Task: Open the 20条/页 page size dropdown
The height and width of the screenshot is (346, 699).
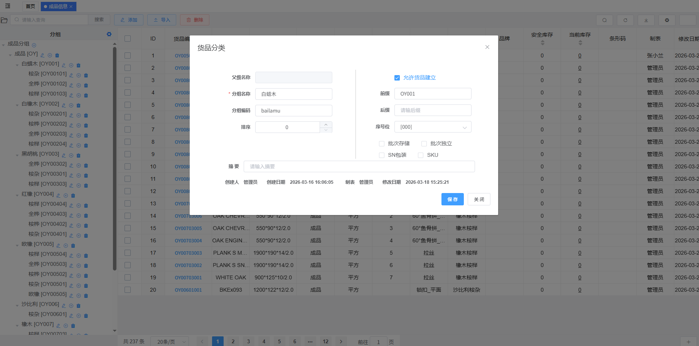Action: [x=172, y=342]
